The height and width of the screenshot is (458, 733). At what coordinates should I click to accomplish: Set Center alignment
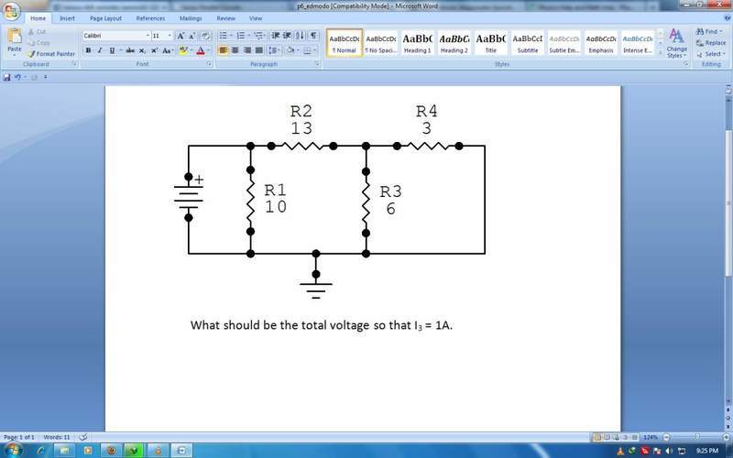click(x=235, y=50)
